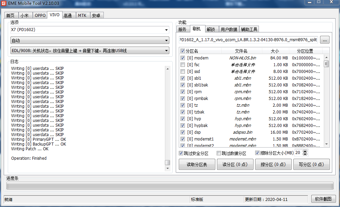The height and width of the screenshot is (207, 340).
Task: Click the 软件截图 button
Action: click(323, 199)
